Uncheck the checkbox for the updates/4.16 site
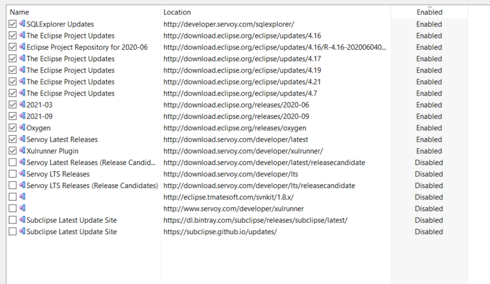The image size is (490, 284). (x=13, y=35)
